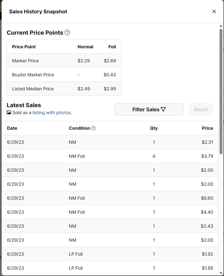Select the LP Foil sale priced $1.92
Image resolution: width=224 pixels, height=276 pixels.
[110, 254]
